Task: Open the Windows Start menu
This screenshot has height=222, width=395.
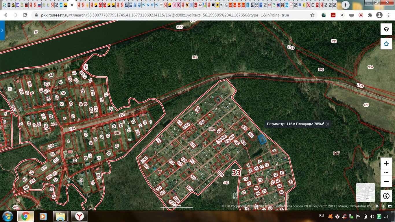Action: 8,216
